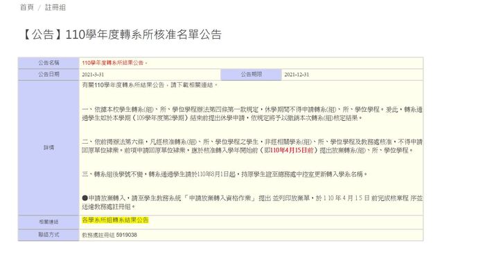Click the 詳情 label cell
This screenshot has width=485, height=257.
48,148
